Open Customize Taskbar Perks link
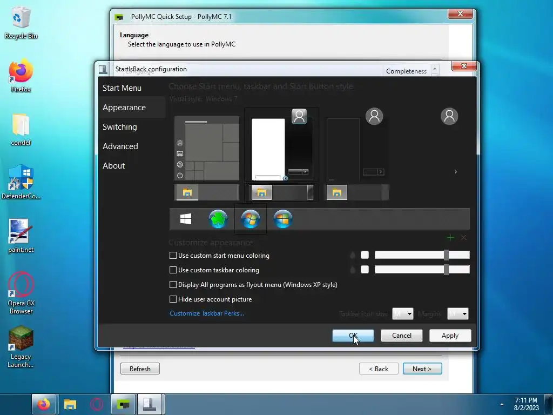Viewport: 553px width, 415px height. 207,313
